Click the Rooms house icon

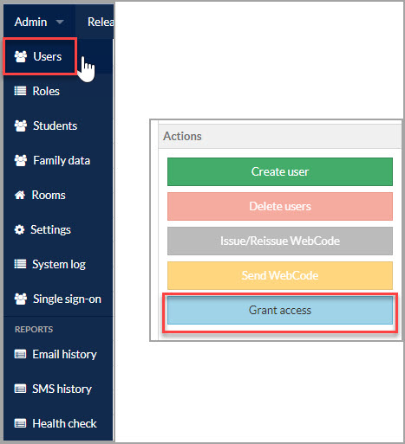point(20,195)
